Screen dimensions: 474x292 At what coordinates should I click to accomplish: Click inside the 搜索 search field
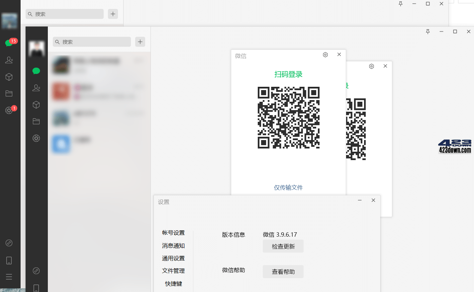click(64, 14)
